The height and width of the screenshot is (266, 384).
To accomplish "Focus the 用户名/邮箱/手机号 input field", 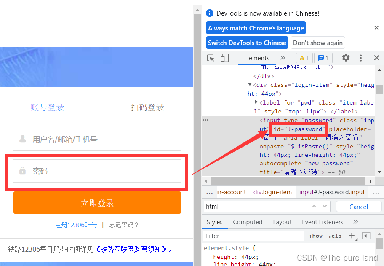I will [x=97, y=139].
